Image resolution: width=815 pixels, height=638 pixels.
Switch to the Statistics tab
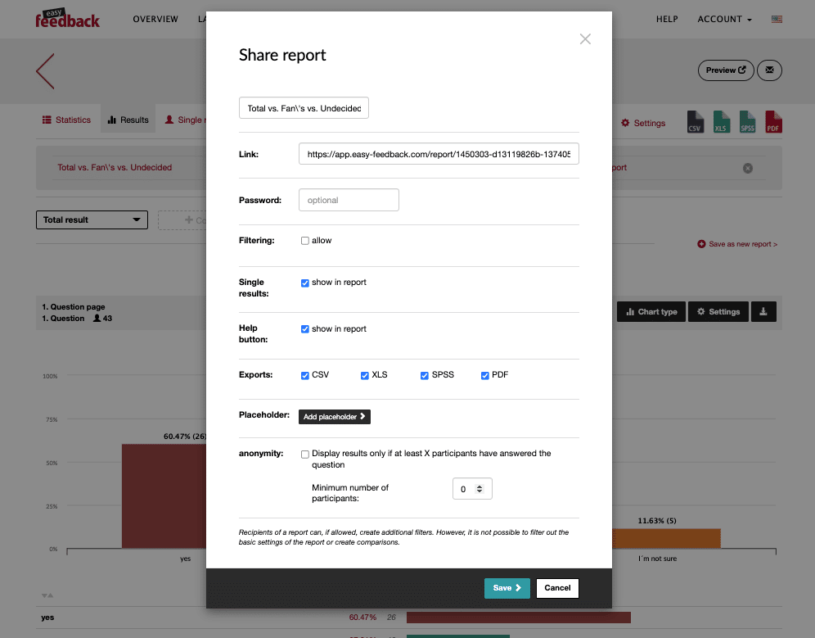[x=66, y=120]
